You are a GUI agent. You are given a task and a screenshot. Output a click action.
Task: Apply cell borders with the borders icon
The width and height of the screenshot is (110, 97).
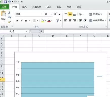coord(34,21)
